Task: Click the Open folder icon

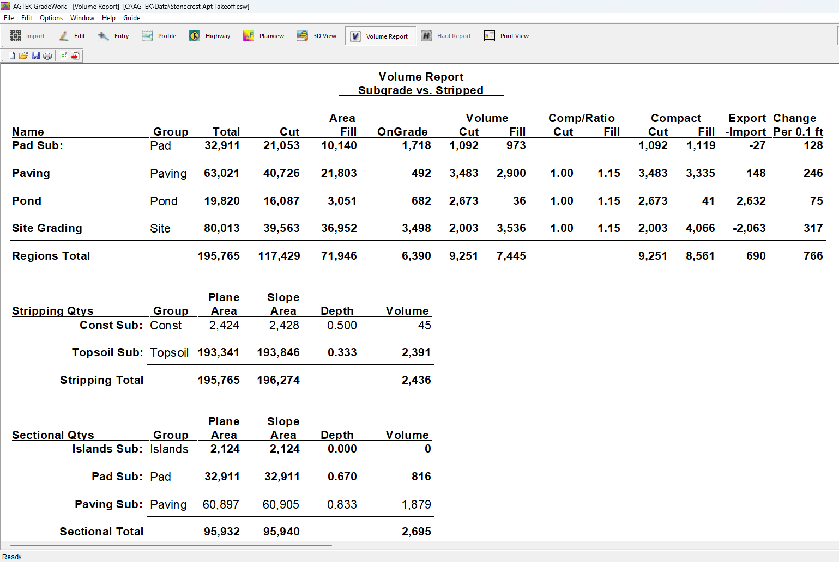Action: click(23, 56)
